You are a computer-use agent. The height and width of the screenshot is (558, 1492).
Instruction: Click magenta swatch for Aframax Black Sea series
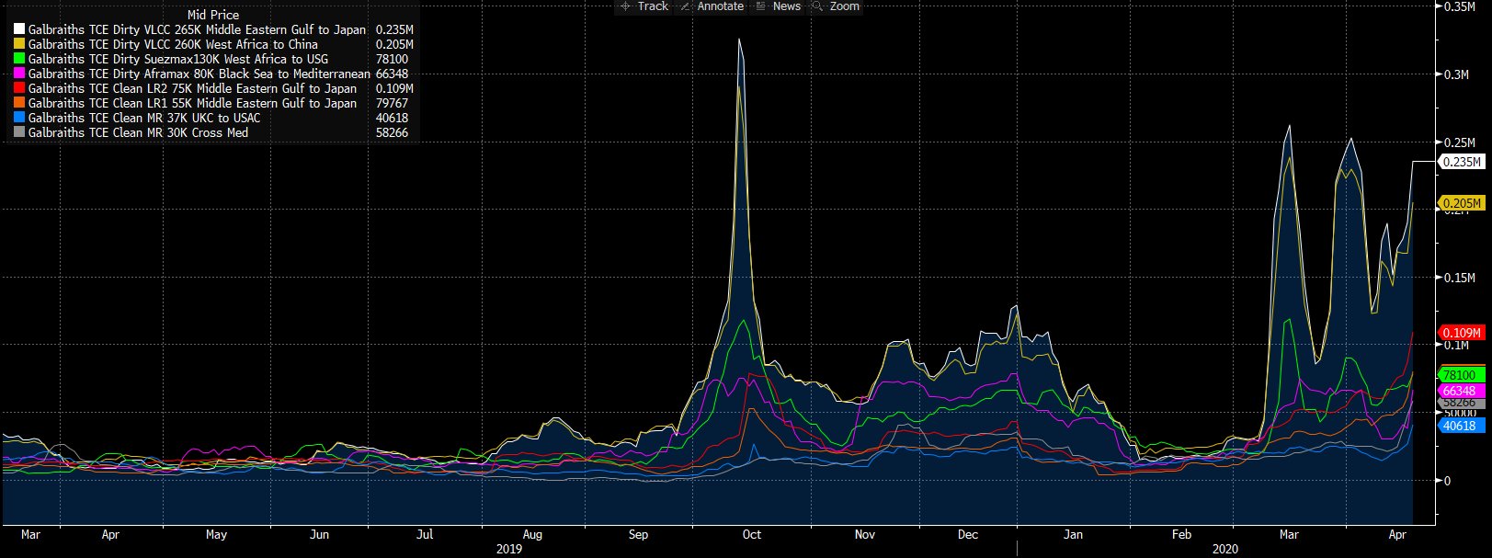point(18,74)
